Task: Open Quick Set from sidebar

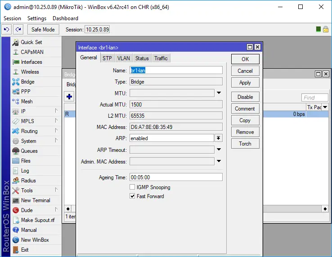Action: 36,42
